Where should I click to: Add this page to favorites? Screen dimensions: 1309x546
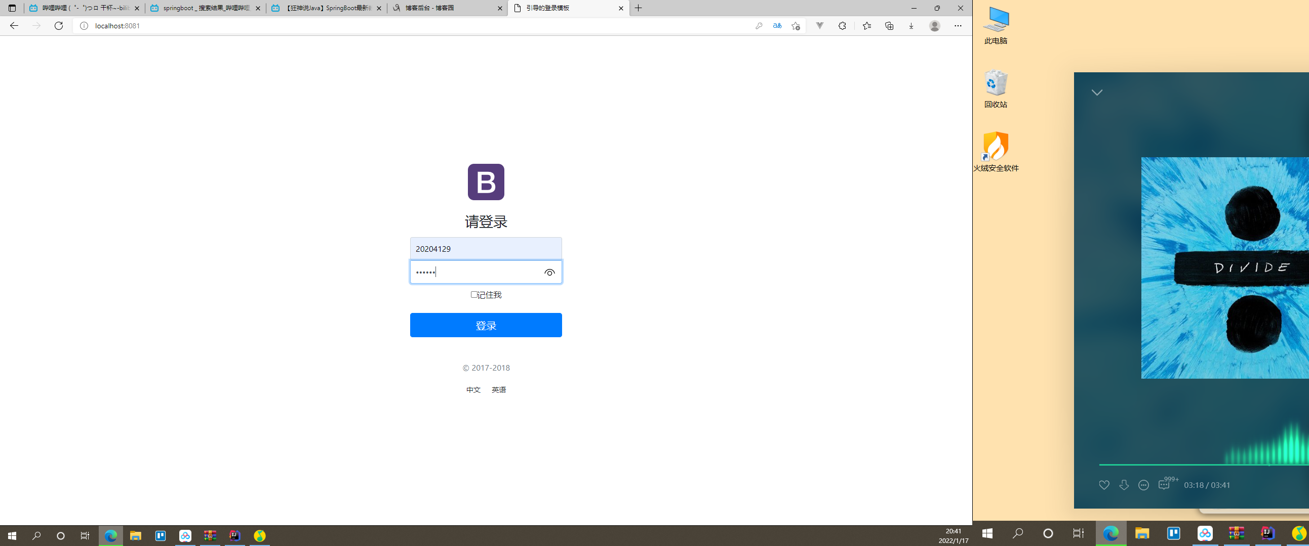point(796,26)
